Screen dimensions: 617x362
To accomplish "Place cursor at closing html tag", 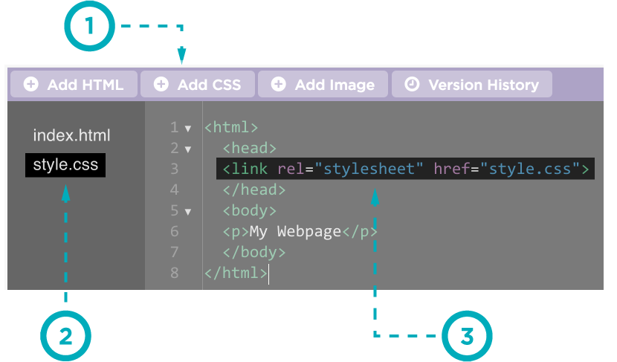I will [235, 273].
